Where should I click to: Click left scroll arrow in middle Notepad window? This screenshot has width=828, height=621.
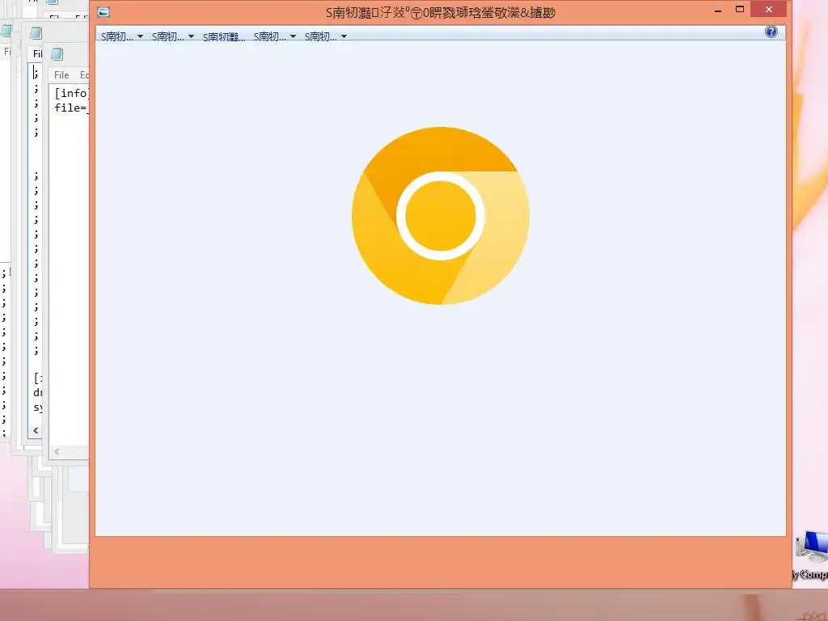(x=36, y=430)
